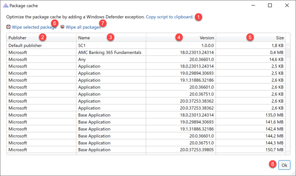Image resolution: width=296 pixels, height=176 pixels.
Task: Close the Package cache window
Action: coord(287,5)
